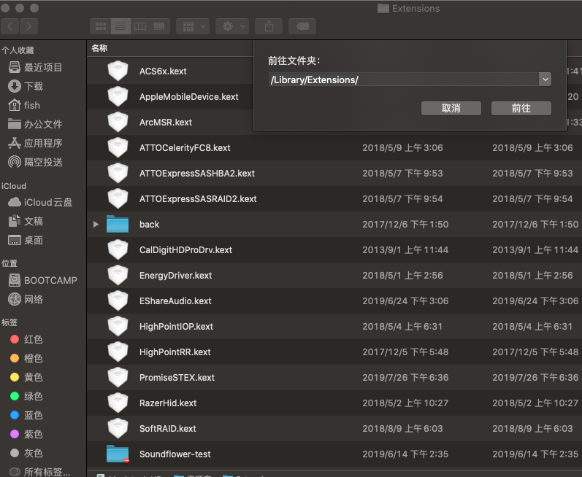This screenshot has width=582, height=477.
Task: Select the SoftRAID.kext file
Action: [167, 429]
